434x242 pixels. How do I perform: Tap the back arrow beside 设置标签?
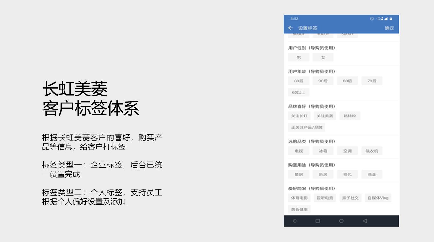(x=290, y=28)
